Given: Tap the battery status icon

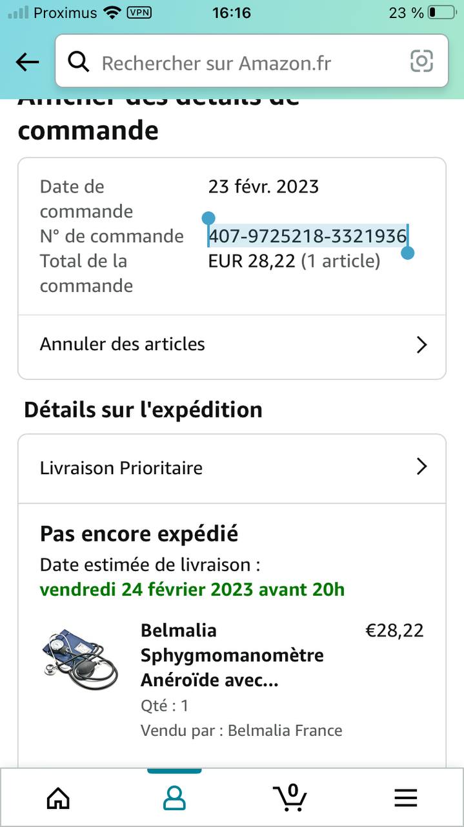Looking at the screenshot, I should (x=441, y=12).
